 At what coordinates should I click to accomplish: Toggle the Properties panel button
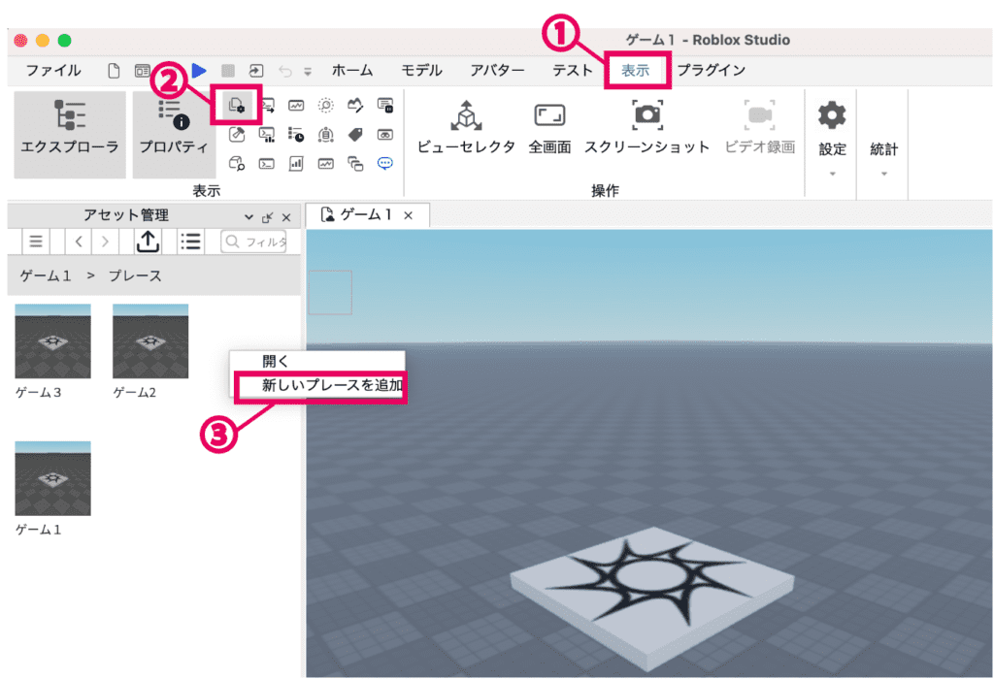coord(174,134)
